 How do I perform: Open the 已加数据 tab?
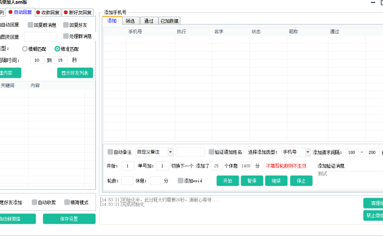pos(169,21)
